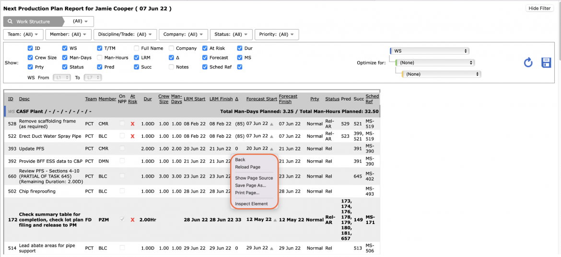Screen dimensions: 561x257
Task: Sort by the Forecast Start column header
Action: pos(261,99)
